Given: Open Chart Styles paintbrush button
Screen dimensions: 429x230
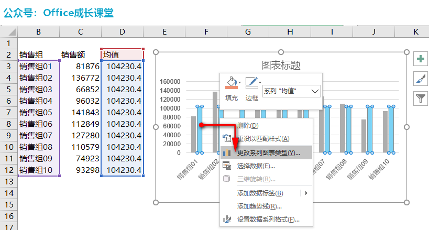Looking at the screenshot, I should pos(421,79).
